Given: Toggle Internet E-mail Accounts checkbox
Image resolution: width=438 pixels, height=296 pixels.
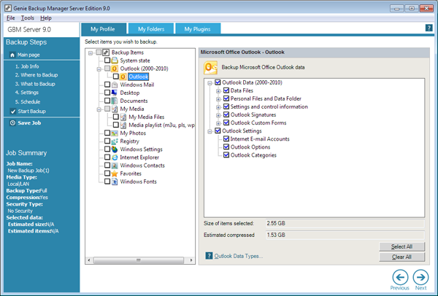Looking at the screenshot, I should coord(226,139).
